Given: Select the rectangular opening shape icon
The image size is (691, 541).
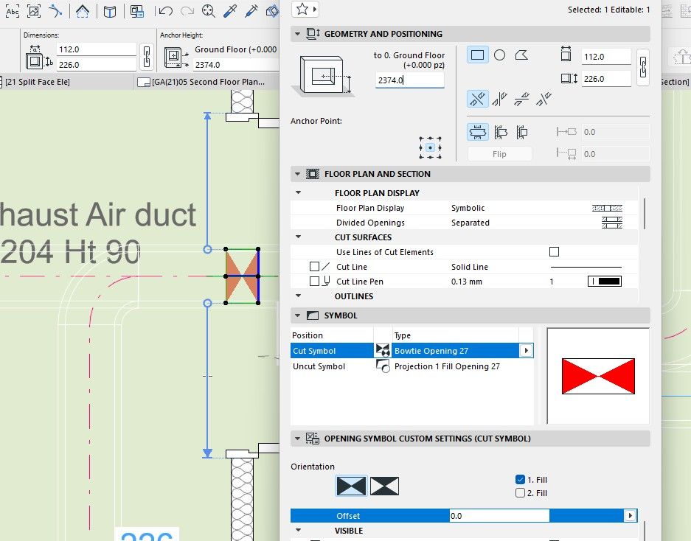Looking at the screenshot, I should 478,55.
